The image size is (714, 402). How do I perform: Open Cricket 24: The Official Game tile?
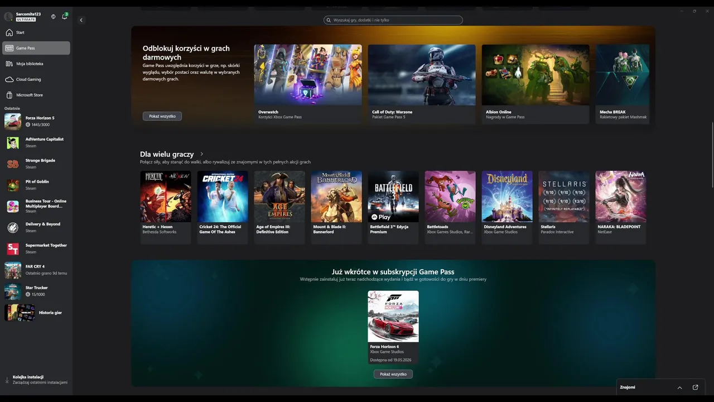click(x=223, y=207)
